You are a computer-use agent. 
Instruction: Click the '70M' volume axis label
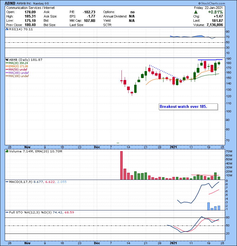click(229, 151)
